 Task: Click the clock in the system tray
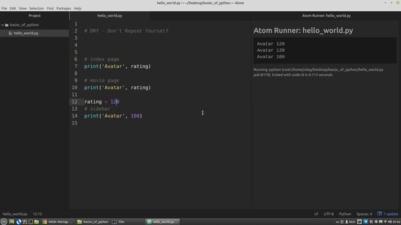[x=397, y=222]
